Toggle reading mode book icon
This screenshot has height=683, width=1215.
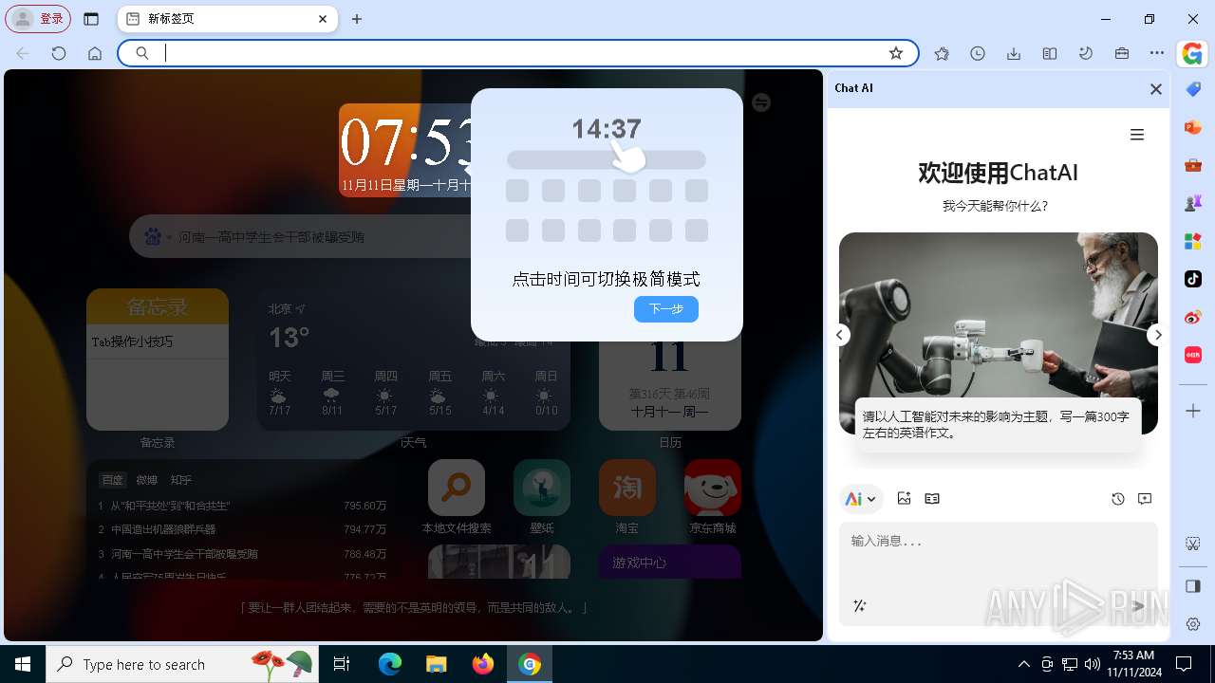1050,54
